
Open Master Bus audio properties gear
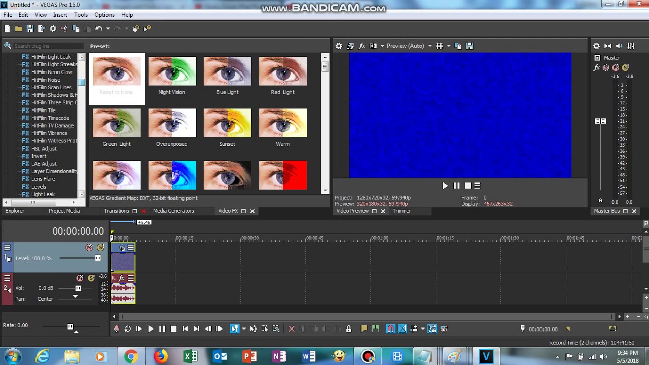[x=597, y=46]
